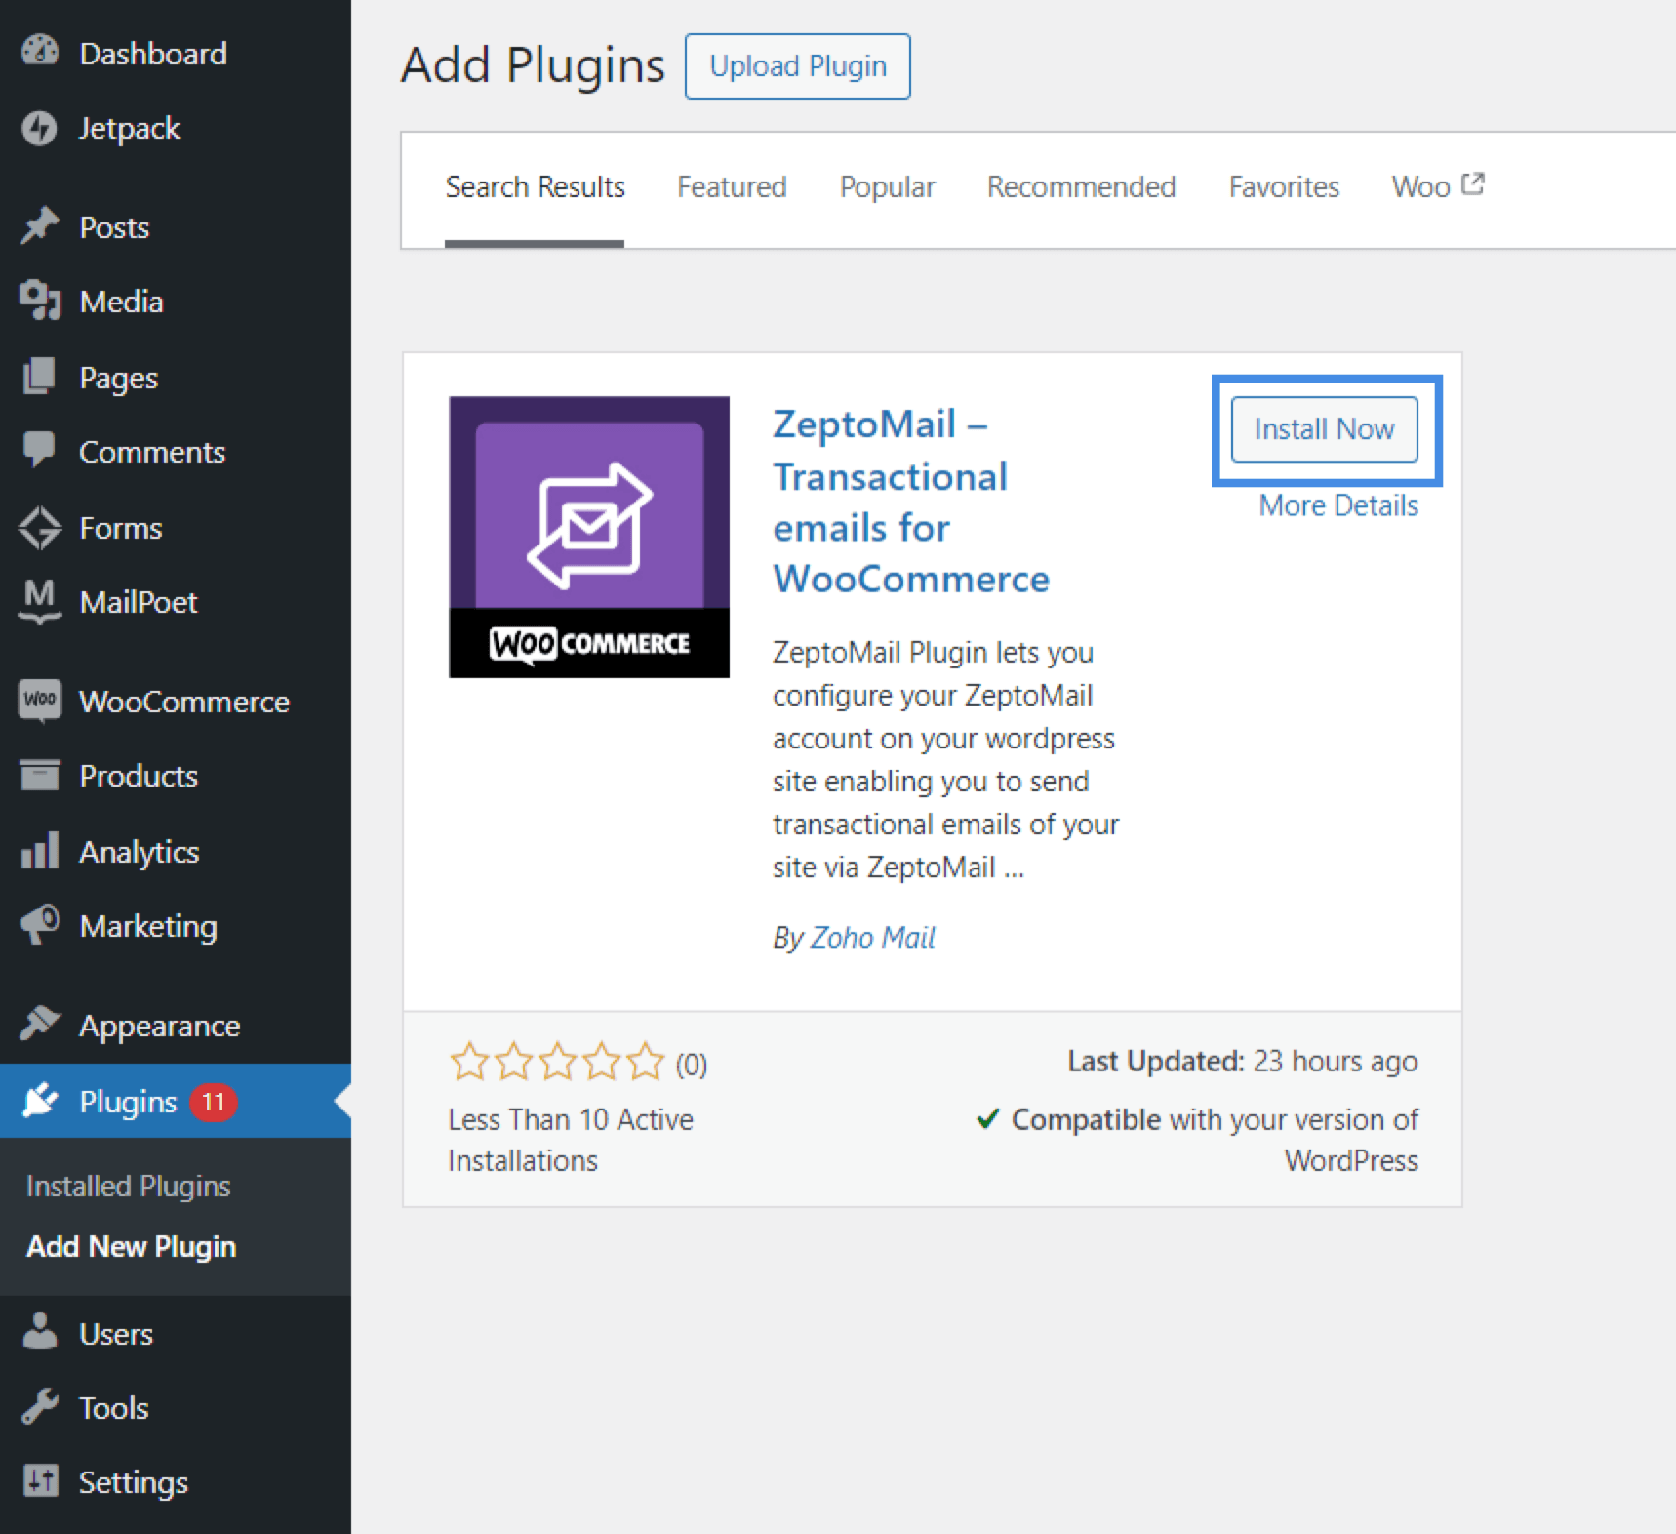Click the Jetpack lightning icon
1676x1534 pixels.
coord(40,128)
